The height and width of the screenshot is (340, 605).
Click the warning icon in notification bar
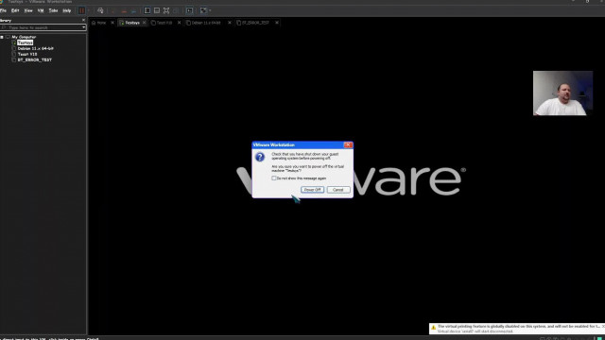[433, 328]
